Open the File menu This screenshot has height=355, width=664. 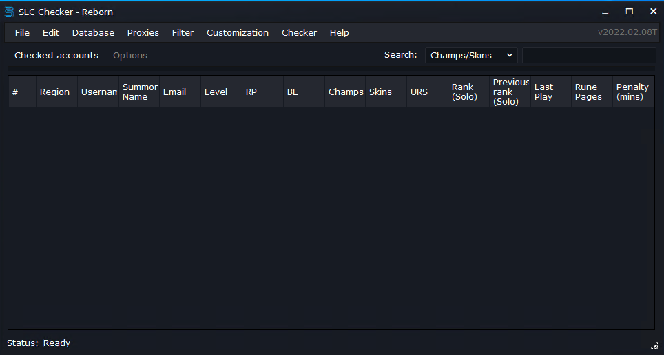(x=22, y=32)
